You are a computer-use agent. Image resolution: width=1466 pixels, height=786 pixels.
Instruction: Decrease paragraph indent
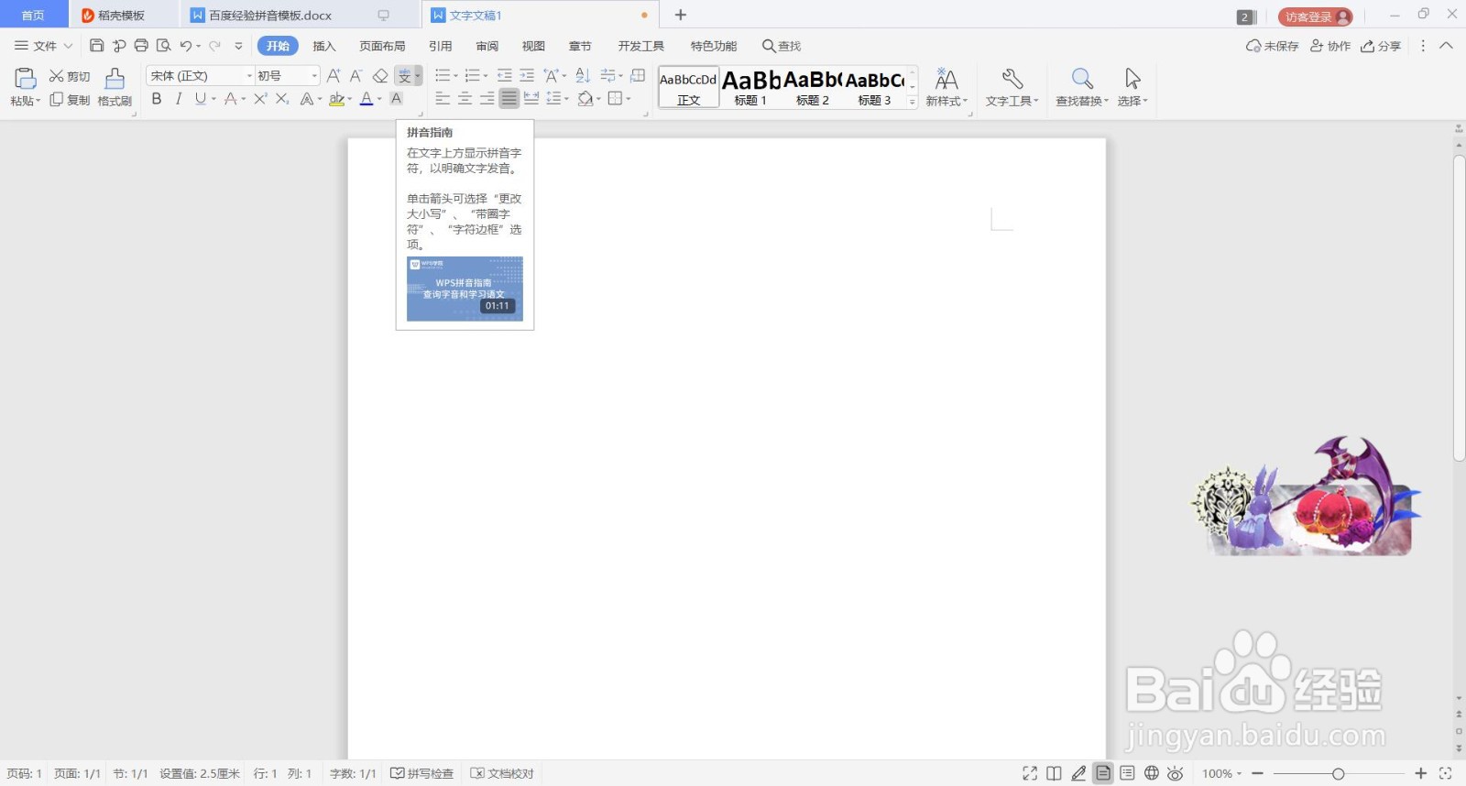click(x=504, y=76)
